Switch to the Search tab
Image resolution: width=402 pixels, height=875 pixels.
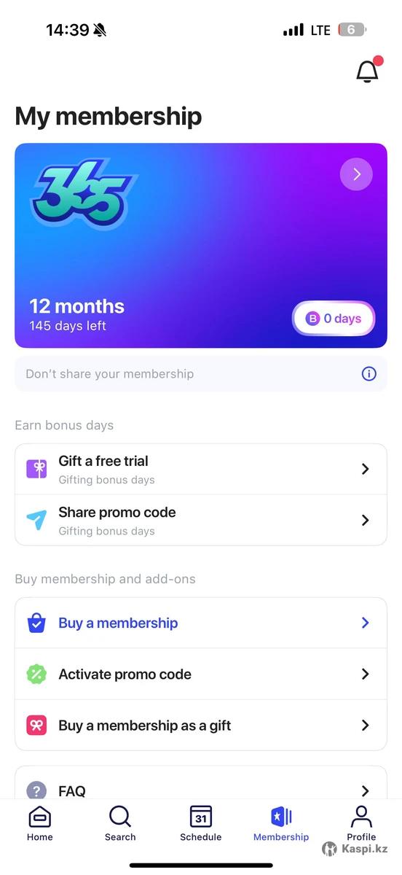(x=120, y=824)
